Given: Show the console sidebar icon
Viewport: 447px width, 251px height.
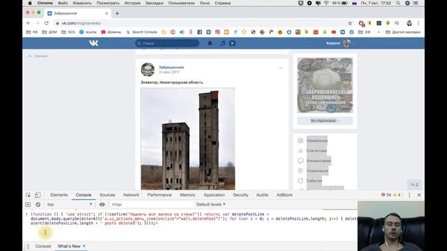Looking at the screenshot, I should click(x=28, y=204).
